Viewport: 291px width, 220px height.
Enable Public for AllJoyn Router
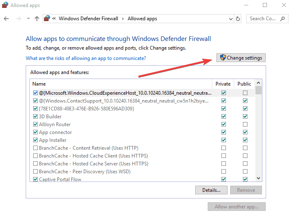pos(245,124)
